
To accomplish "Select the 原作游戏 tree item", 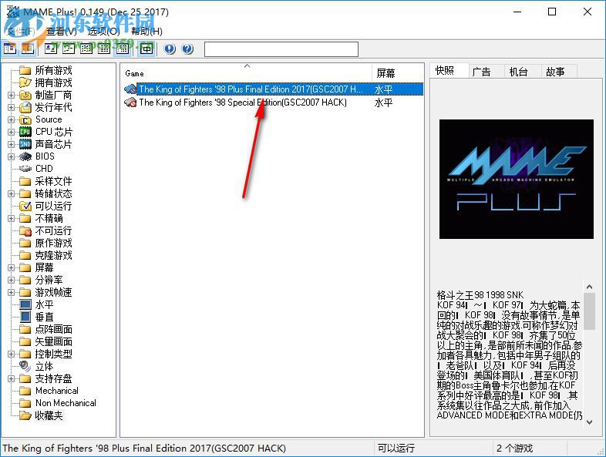I will [53, 243].
